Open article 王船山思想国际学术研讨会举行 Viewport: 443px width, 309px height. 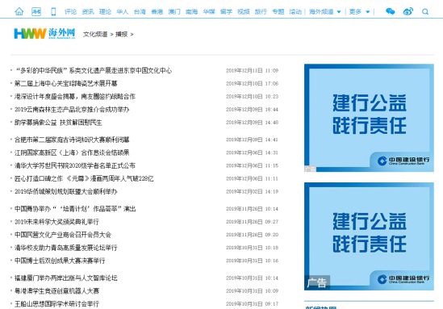56,304
